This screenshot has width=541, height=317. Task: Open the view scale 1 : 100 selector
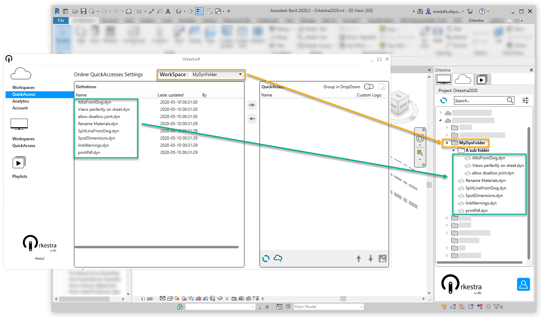coord(147,299)
